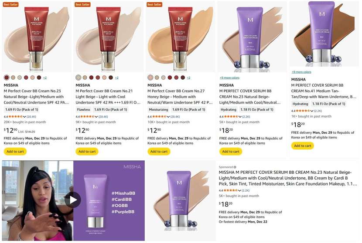Open +9 more colors for No.41 serum
This screenshot has height=243, width=362.
[x=301, y=72]
